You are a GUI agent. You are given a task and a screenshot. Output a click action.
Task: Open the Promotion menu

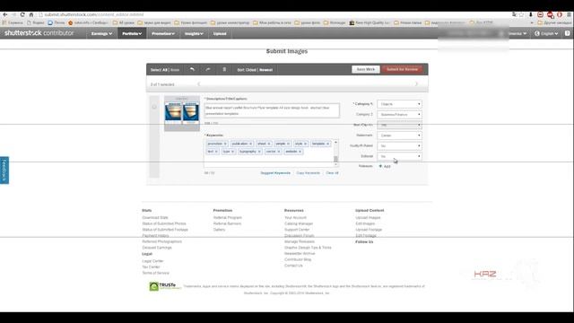[x=163, y=34]
